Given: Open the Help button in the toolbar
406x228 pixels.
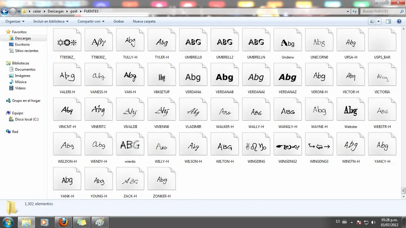Looking at the screenshot, I should (x=399, y=21).
